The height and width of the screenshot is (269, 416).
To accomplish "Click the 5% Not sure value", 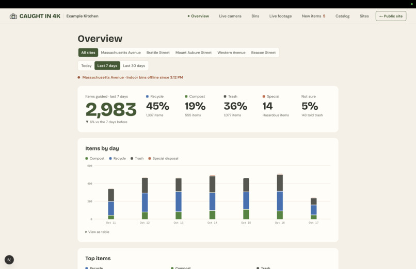I will (310, 106).
